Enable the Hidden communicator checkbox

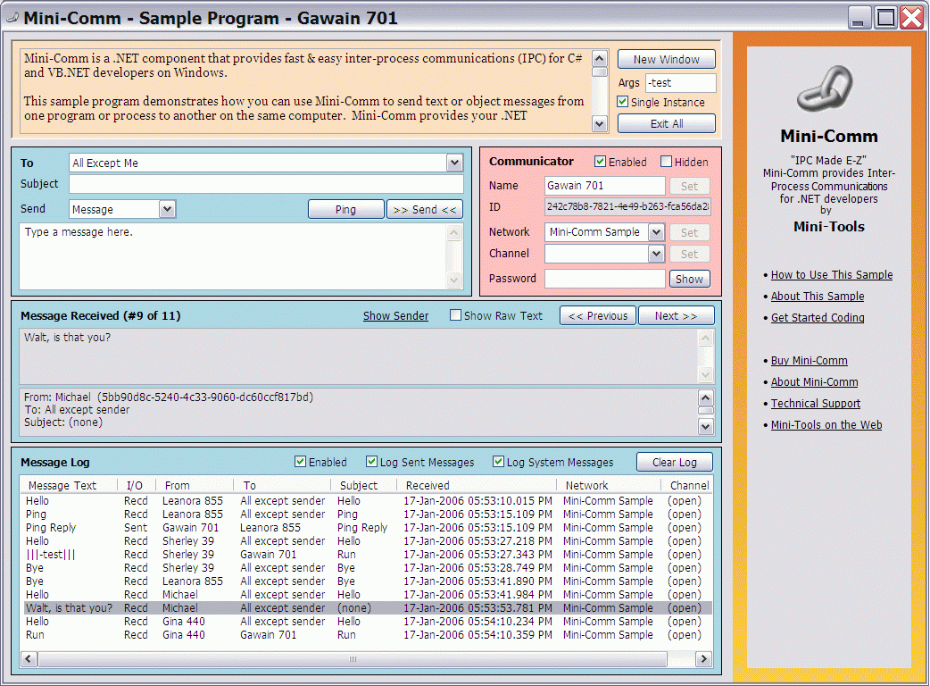(666, 162)
